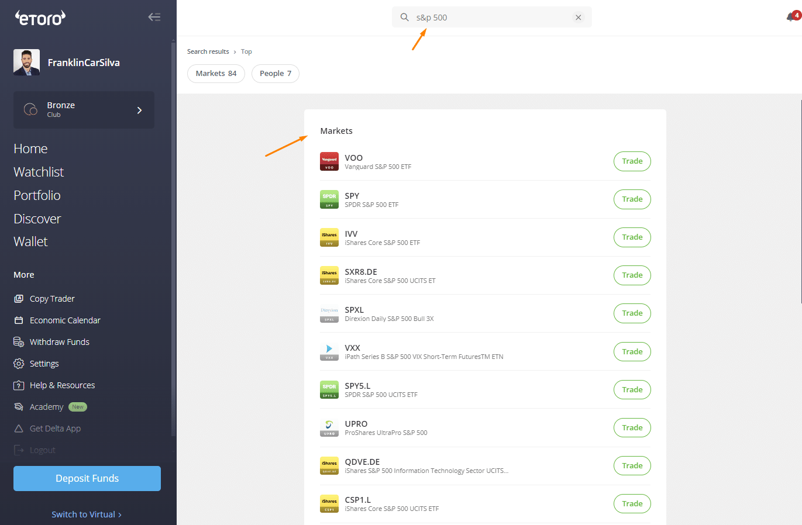Click the SXR8.DE iShares logo
The image size is (802, 525).
(x=329, y=275)
